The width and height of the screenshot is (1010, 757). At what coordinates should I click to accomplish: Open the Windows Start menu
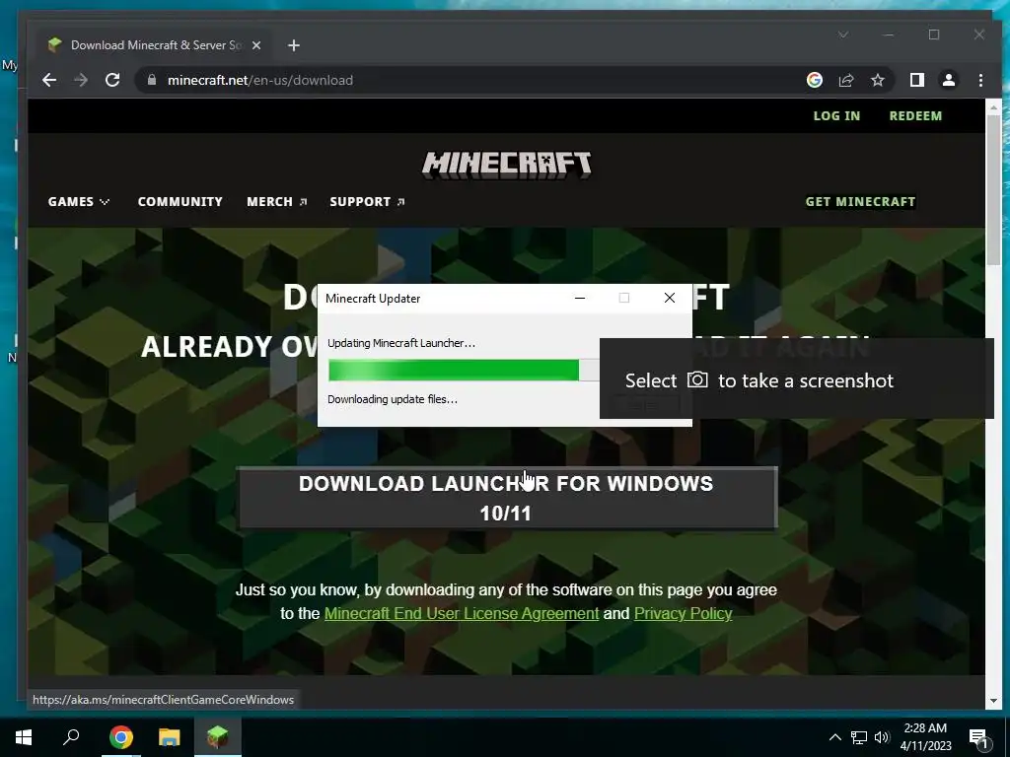tap(24, 737)
